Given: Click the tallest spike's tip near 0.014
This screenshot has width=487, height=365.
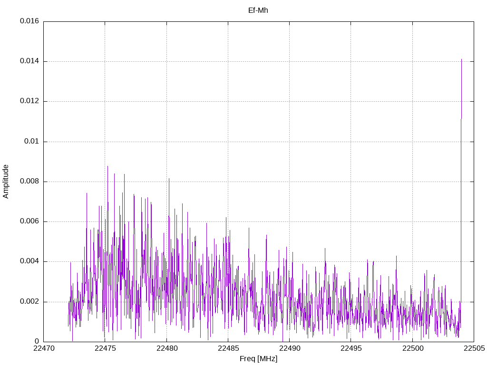Looking at the screenshot, I should (x=461, y=60).
